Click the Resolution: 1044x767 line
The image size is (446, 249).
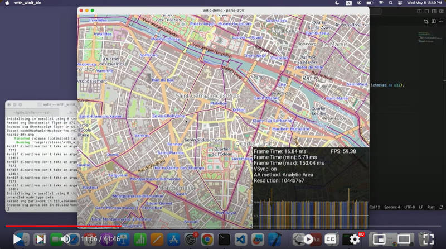click(279, 181)
